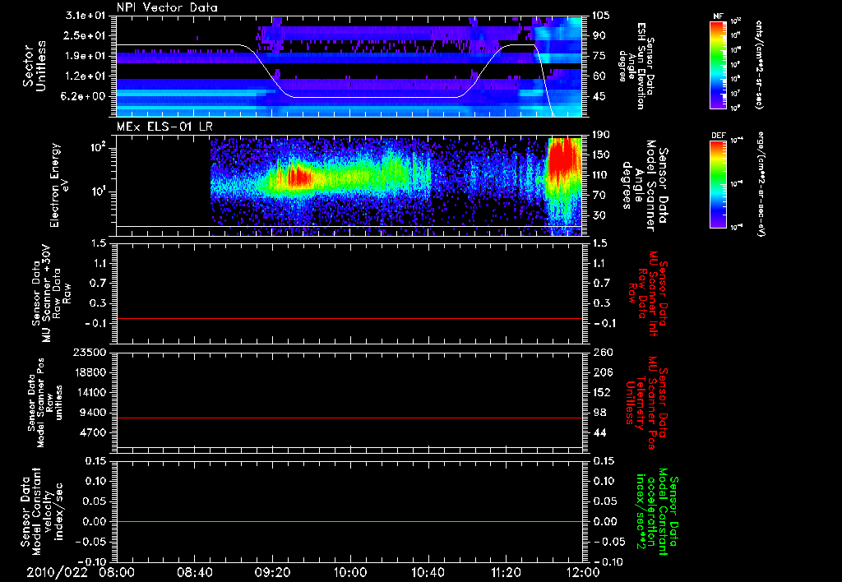Click the "30" scanner angle tick value
Image resolution: width=842 pixels, height=582 pixels.
click(599, 215)
